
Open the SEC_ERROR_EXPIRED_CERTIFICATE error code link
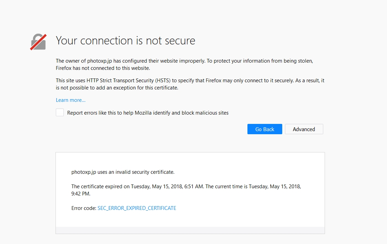tap(137, 208)
